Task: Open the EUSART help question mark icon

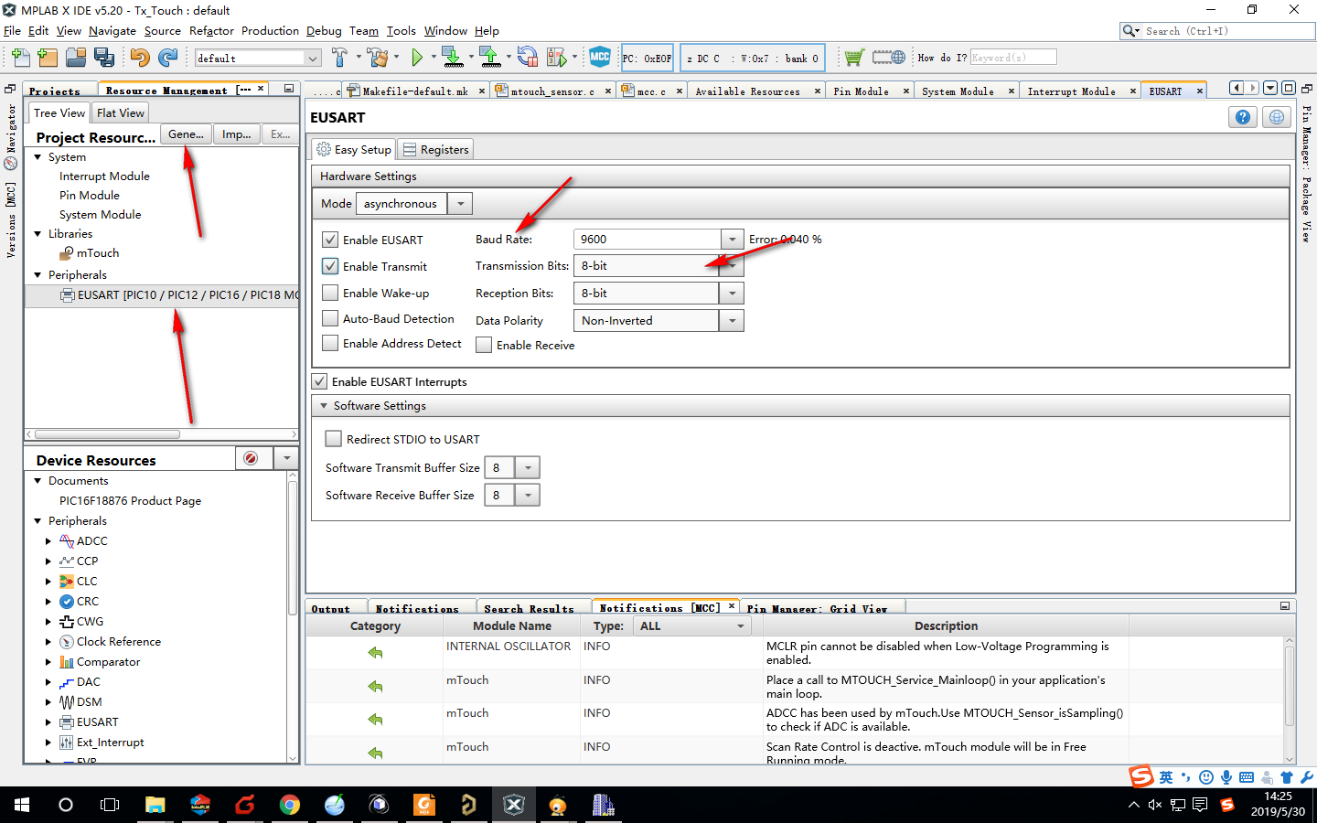Action: pos(1243,117)
